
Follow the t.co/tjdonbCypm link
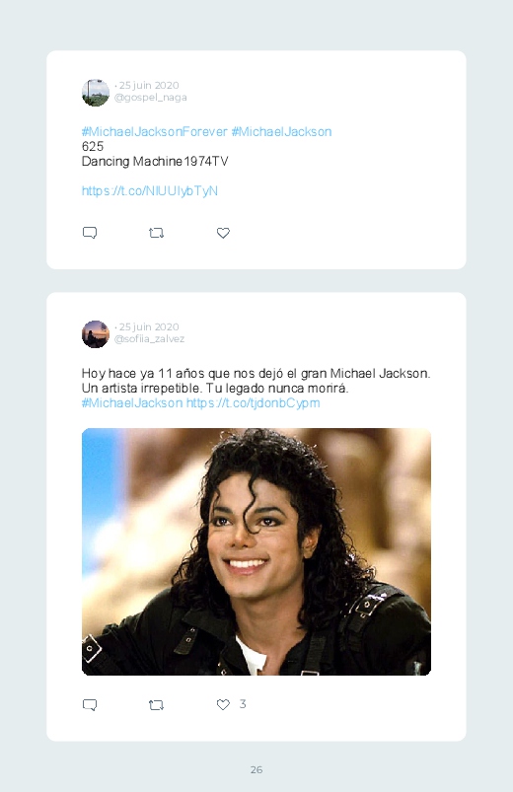click(254, 403)
